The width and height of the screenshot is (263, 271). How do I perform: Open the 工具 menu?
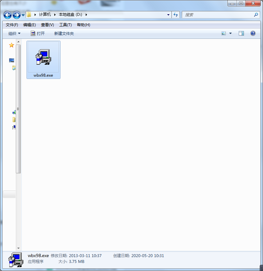pos(65,25)
